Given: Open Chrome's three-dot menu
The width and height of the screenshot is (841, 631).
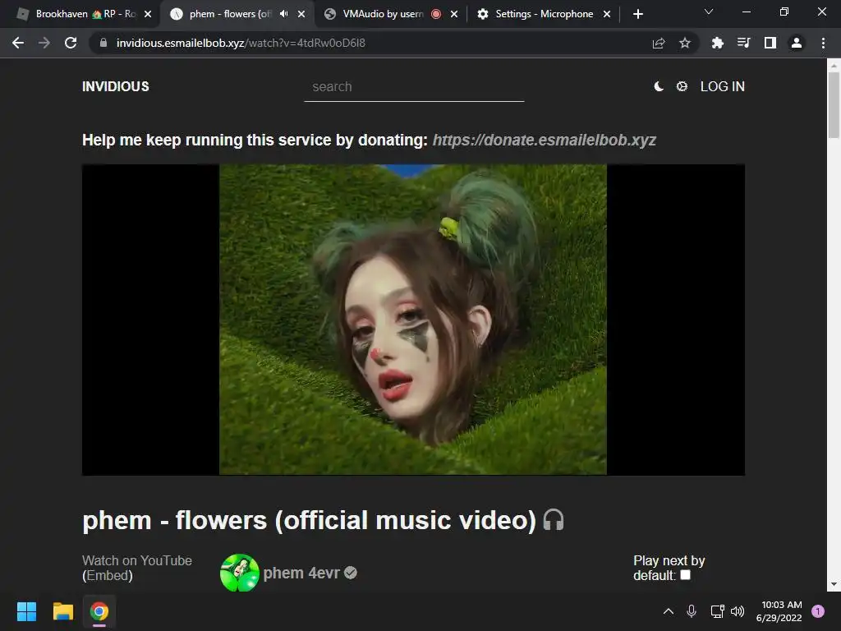Looking at the screenshot, I should [823, 43].
